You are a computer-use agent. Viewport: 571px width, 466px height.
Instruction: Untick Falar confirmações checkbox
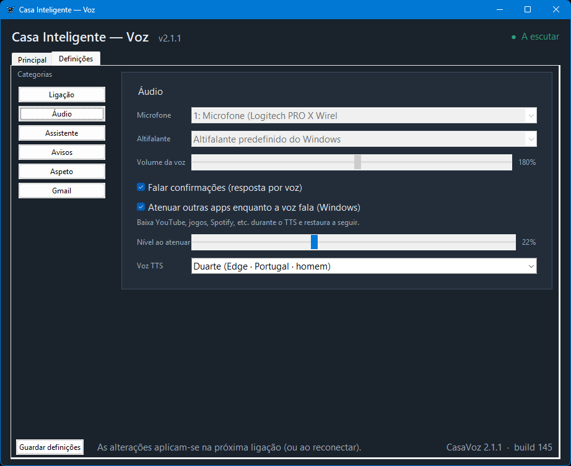141,187
